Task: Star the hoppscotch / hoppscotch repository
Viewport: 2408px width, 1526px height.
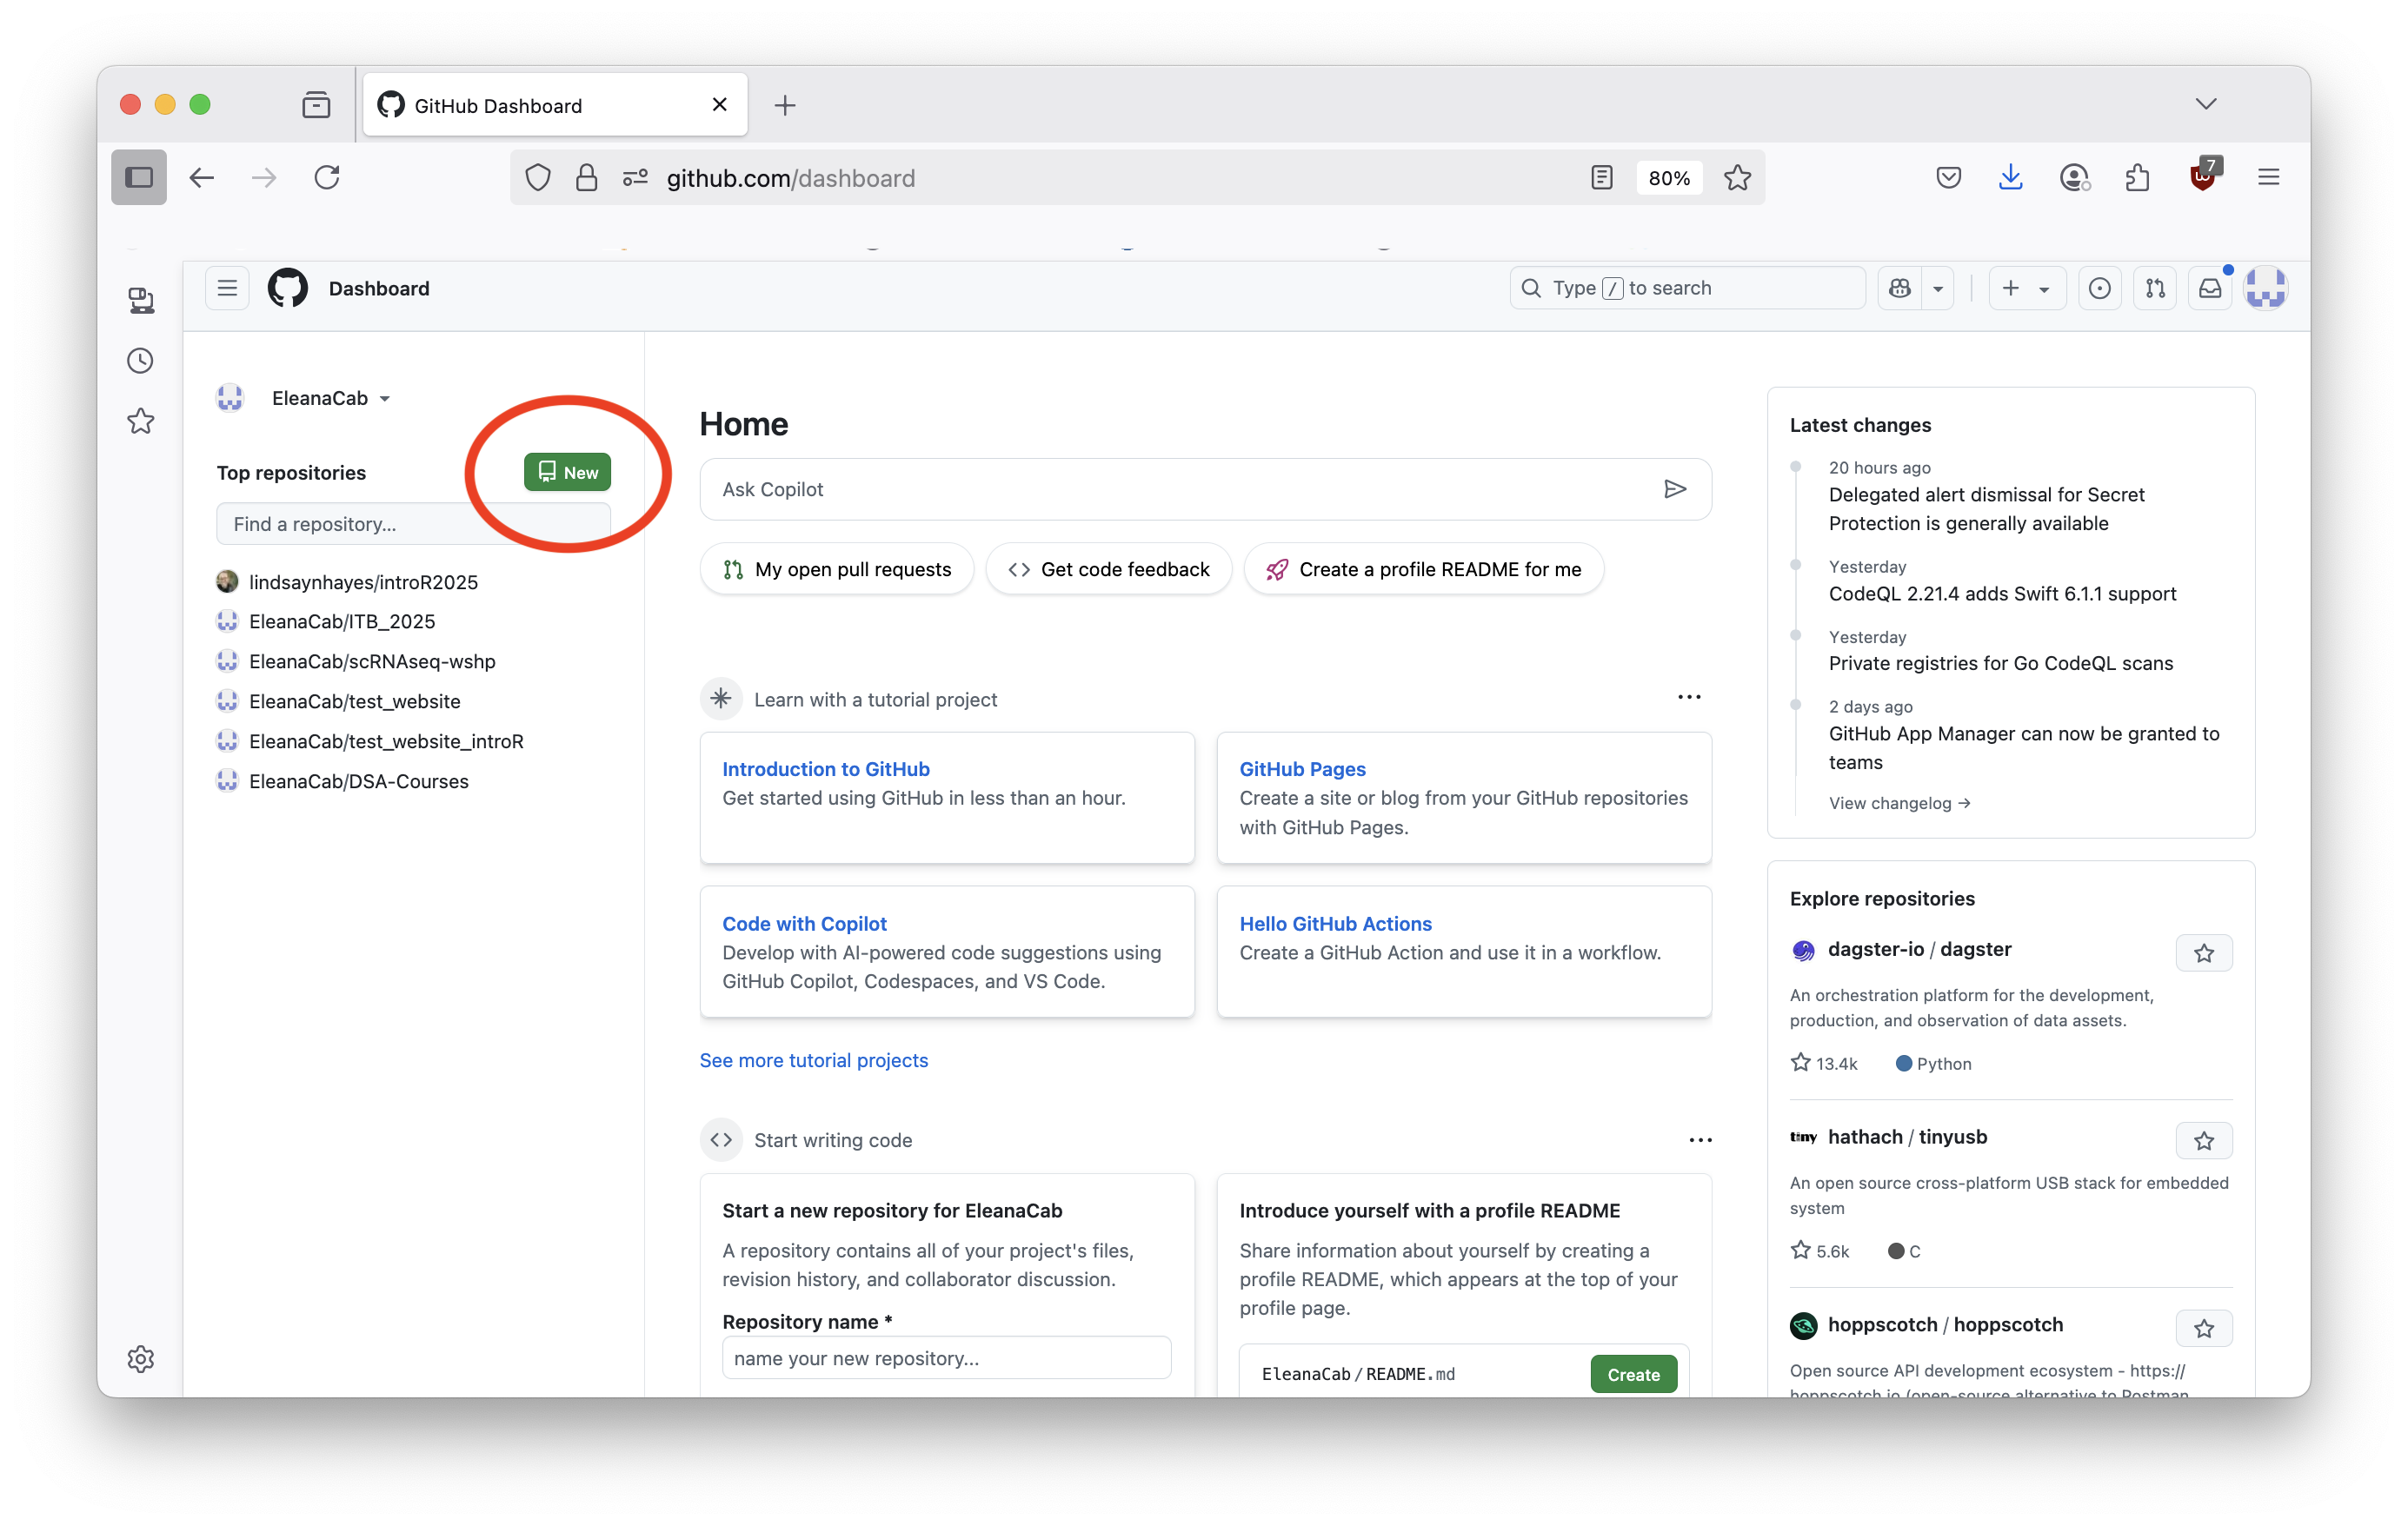Action: click(2203, 1328)
